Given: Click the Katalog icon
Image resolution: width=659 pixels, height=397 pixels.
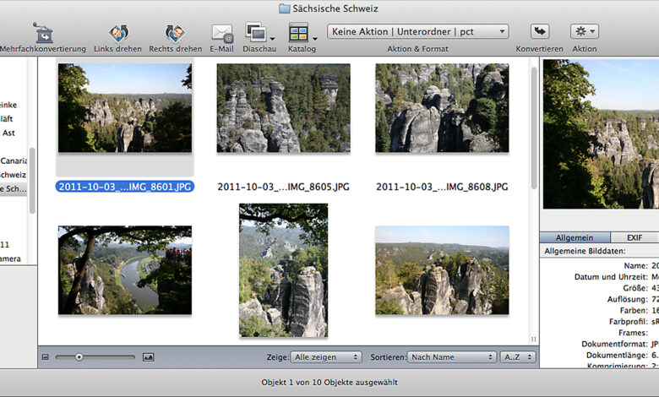Looking at the screenshot, I should tap(298, 33).
